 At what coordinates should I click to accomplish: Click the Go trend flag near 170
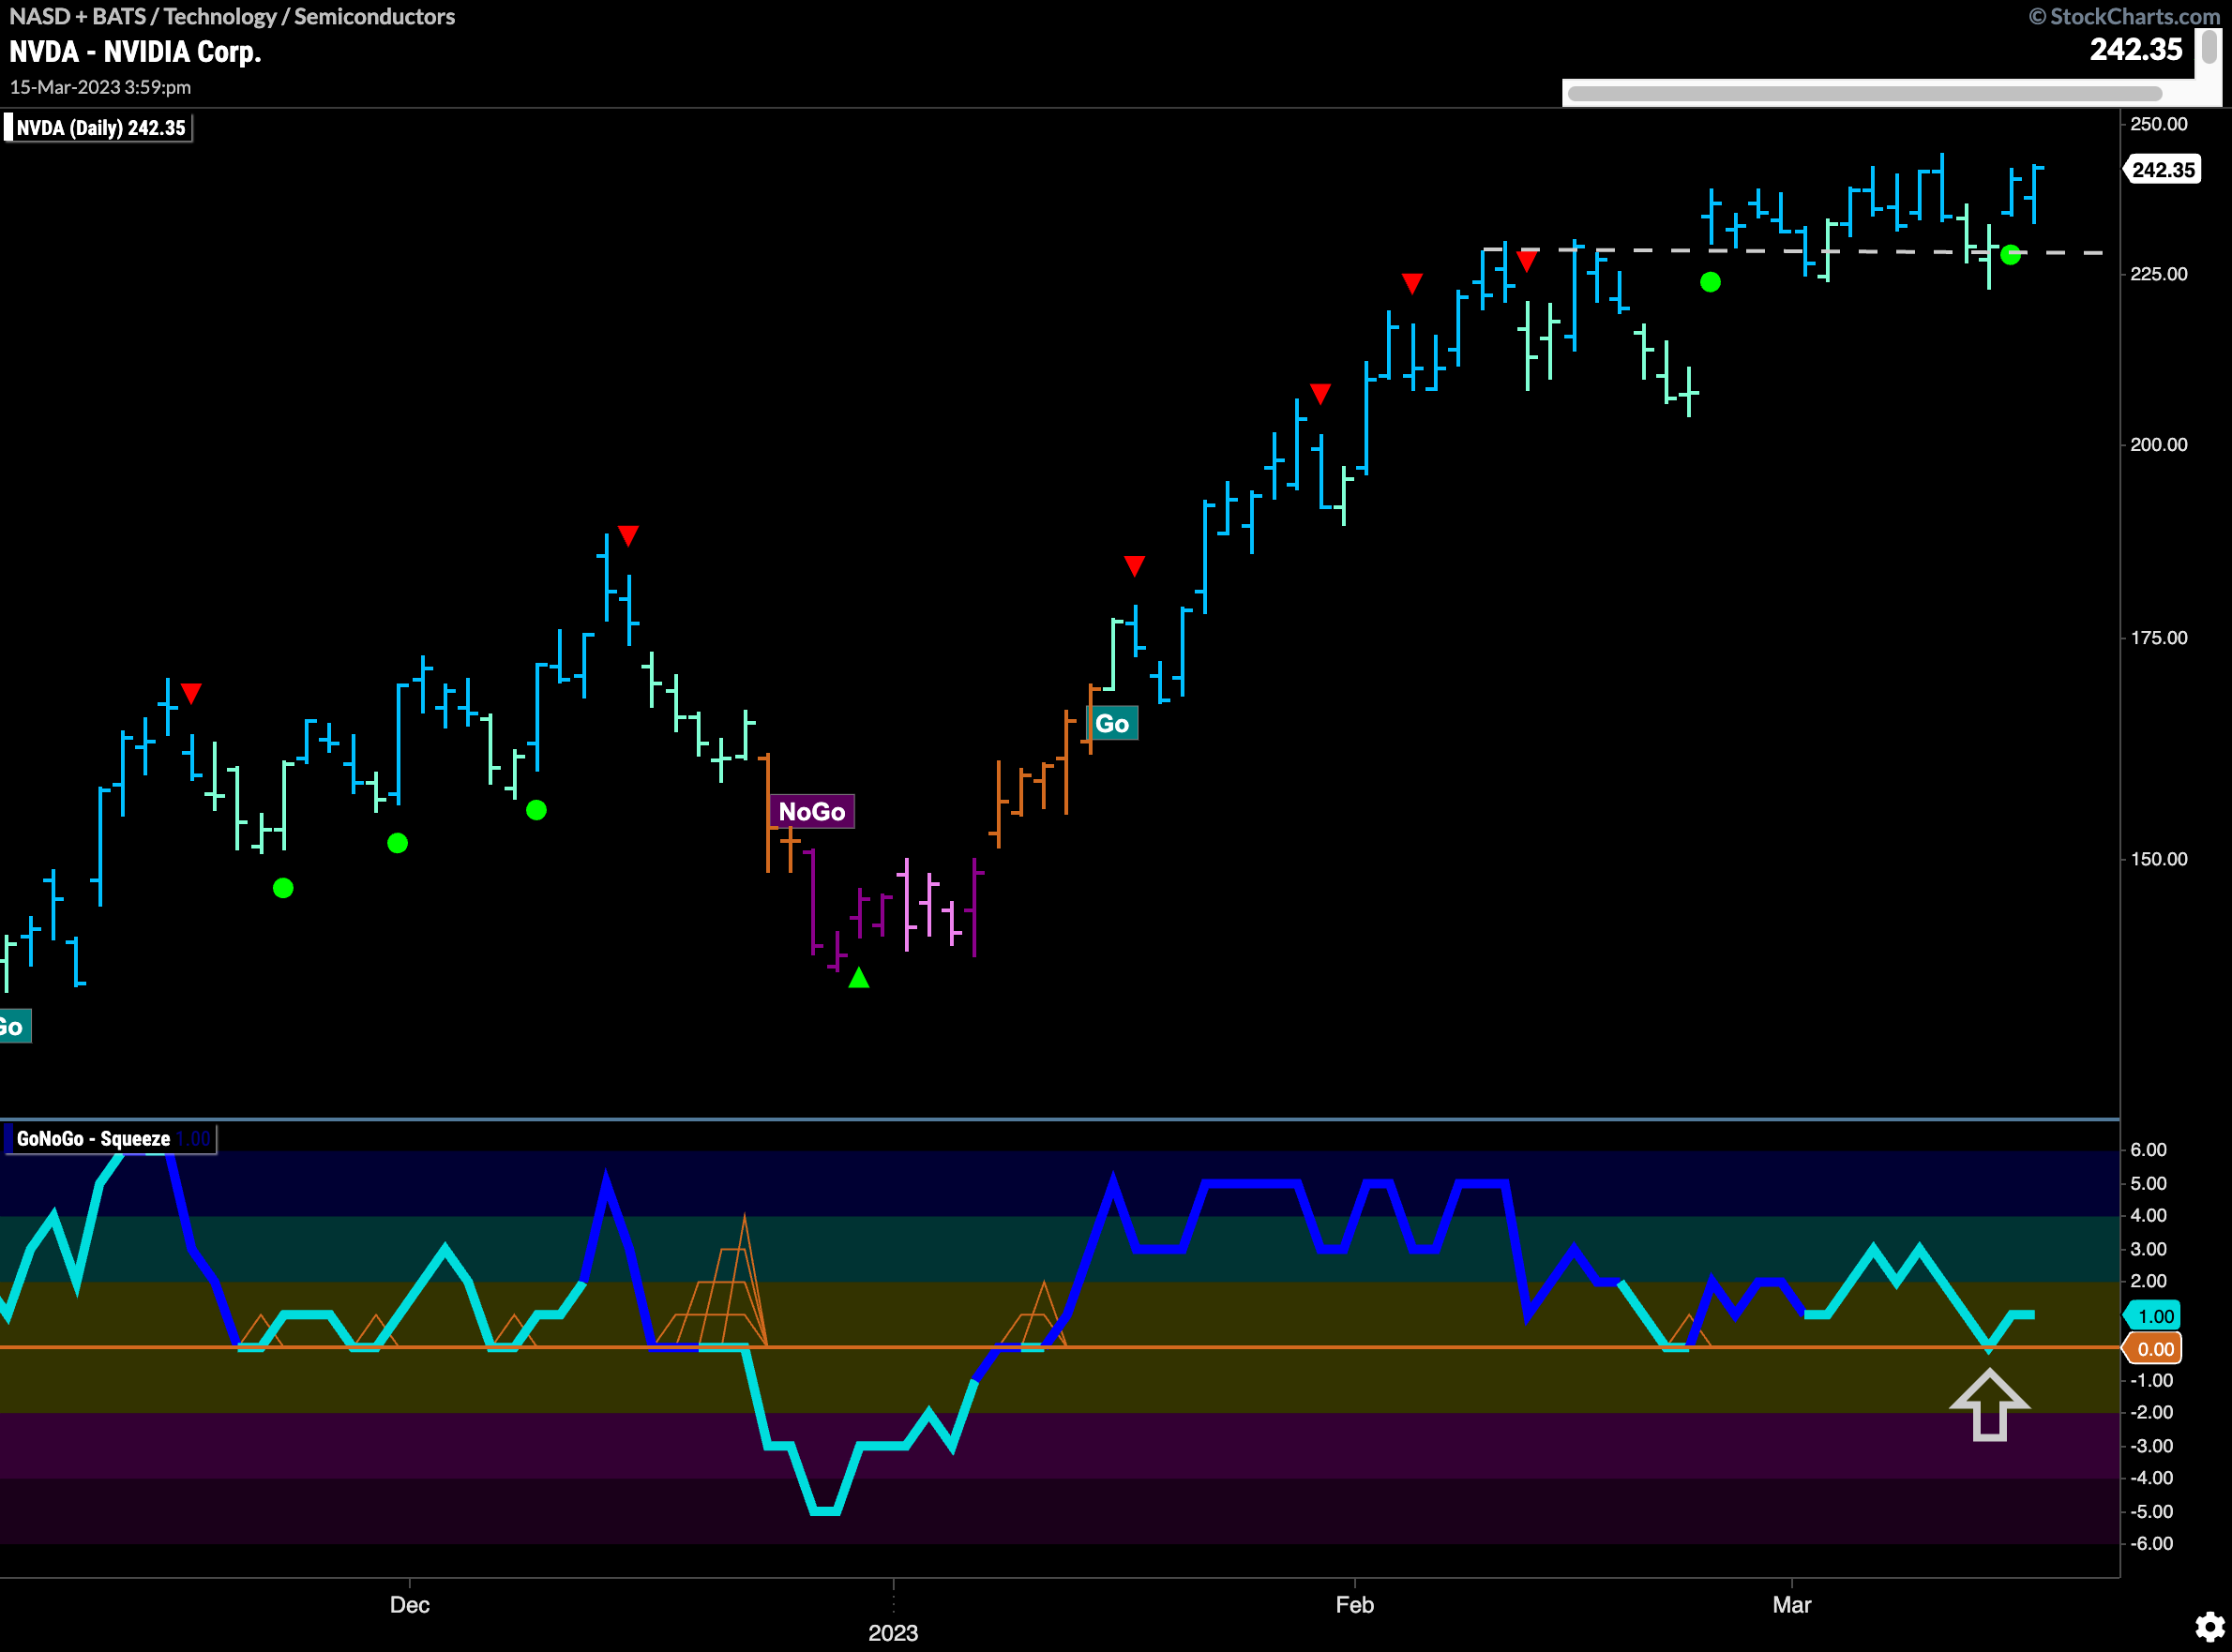point(1112,724)
